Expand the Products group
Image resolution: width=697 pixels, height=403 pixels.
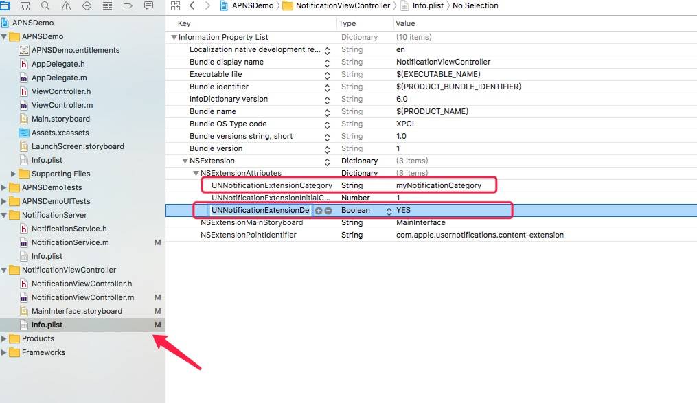4,339
